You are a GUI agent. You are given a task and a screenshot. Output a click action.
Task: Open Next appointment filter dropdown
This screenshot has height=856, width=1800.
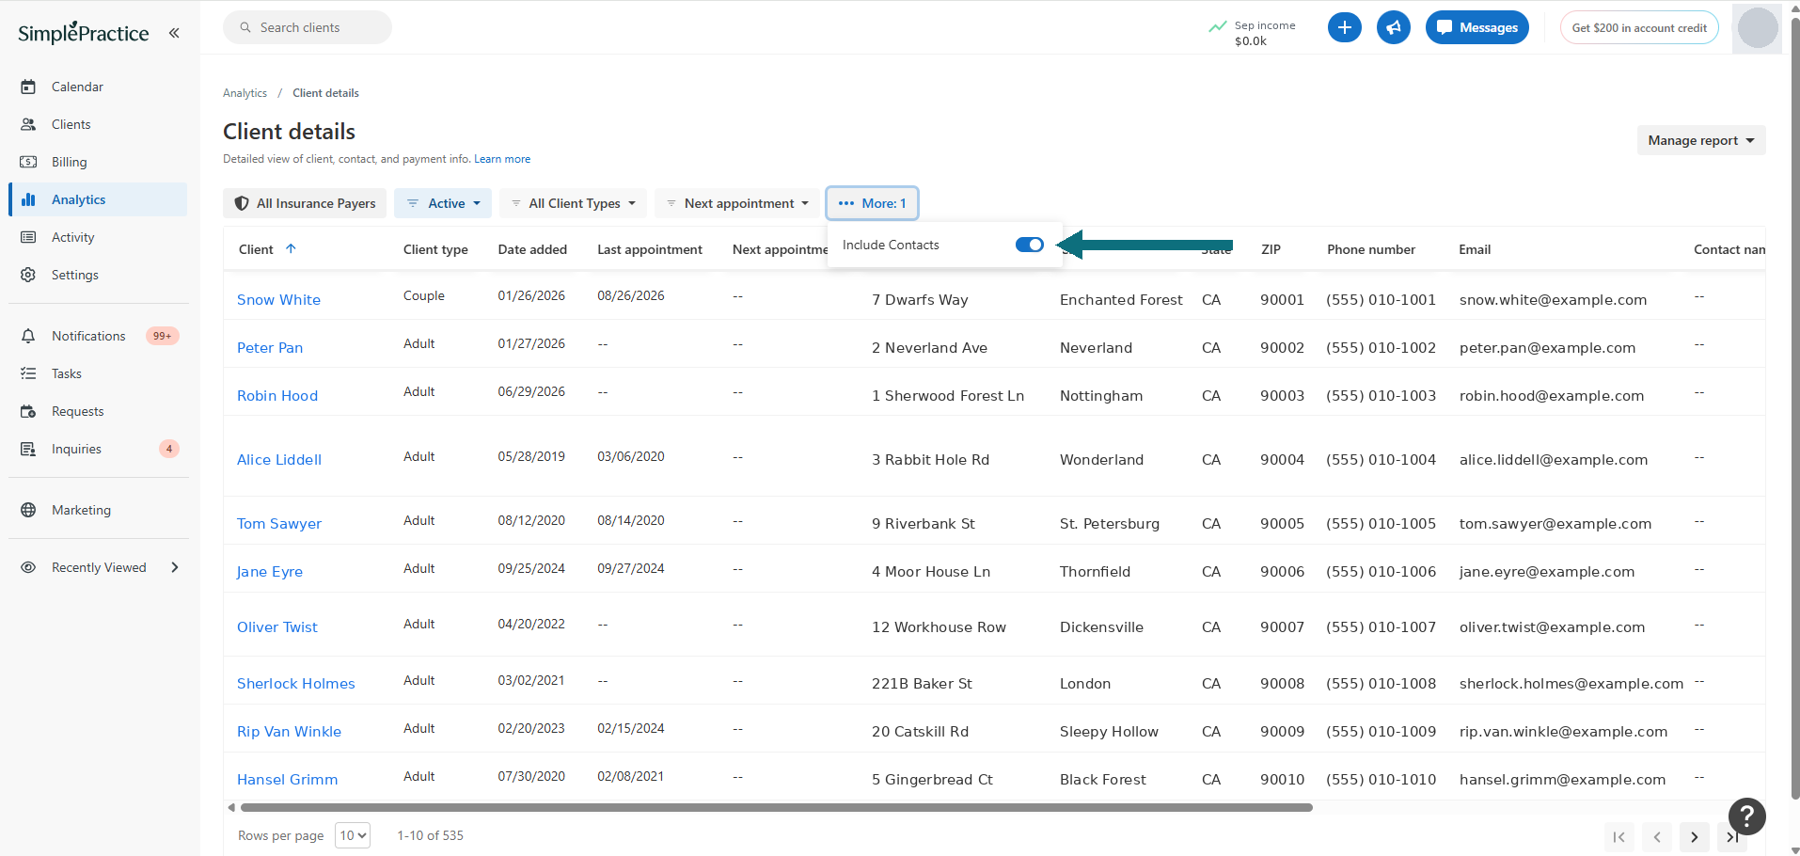(x=737, y=203)
